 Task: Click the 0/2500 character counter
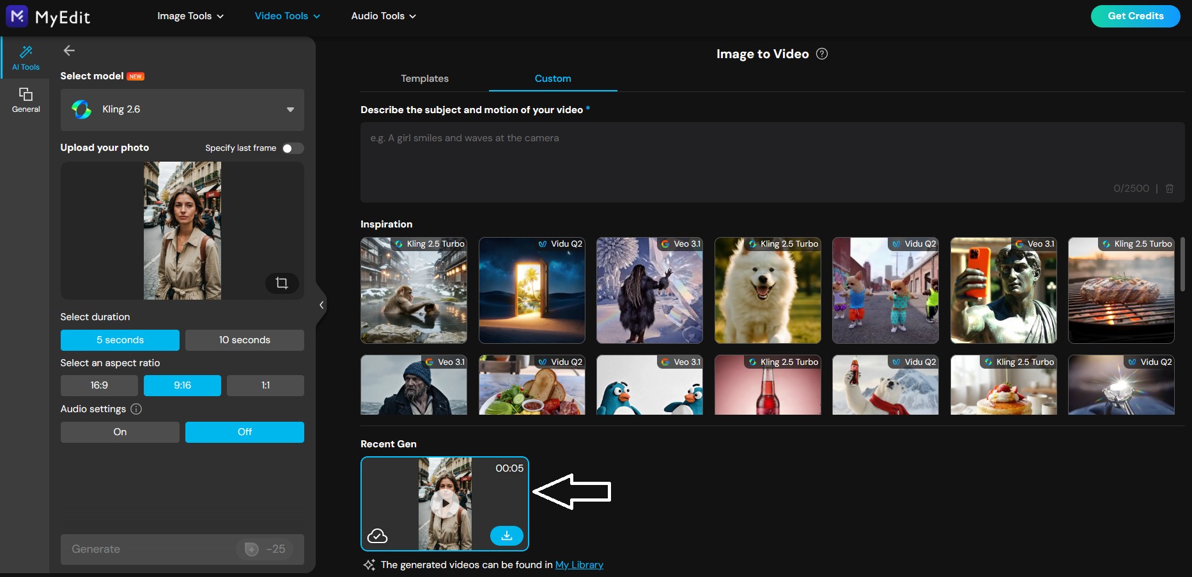pos(1131,188)
